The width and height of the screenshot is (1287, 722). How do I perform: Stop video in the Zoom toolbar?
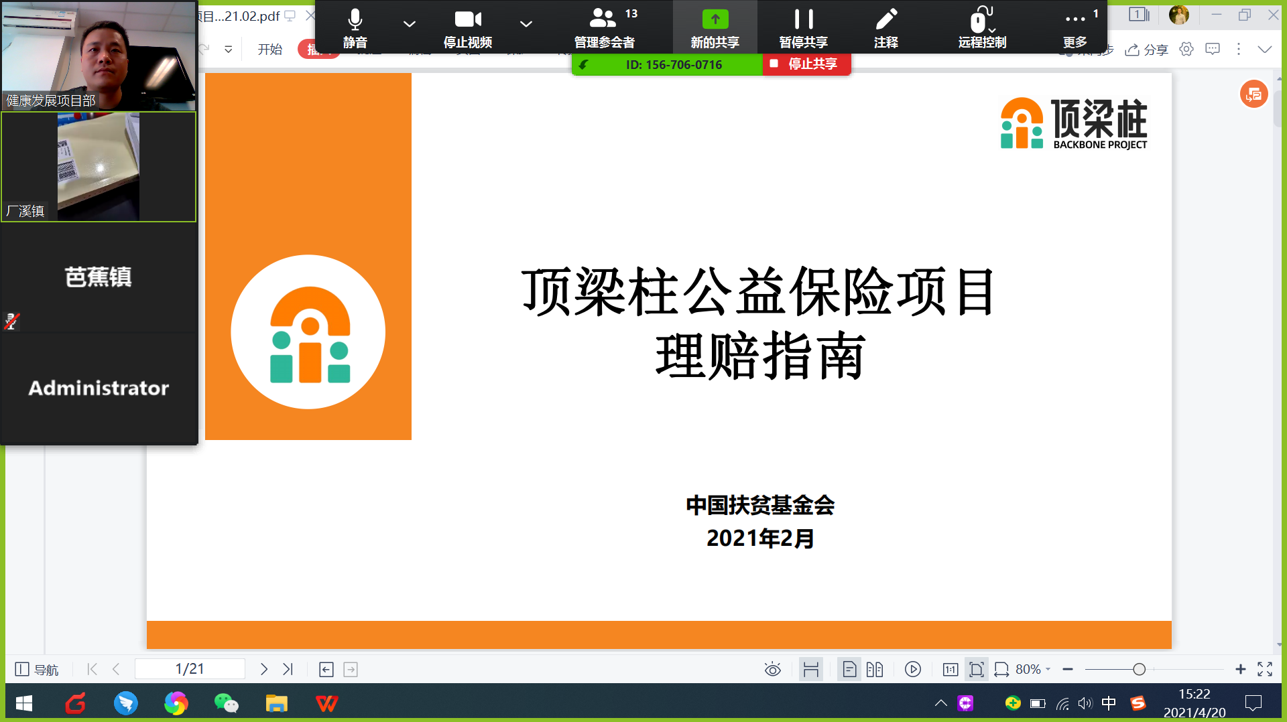(468, 28)
